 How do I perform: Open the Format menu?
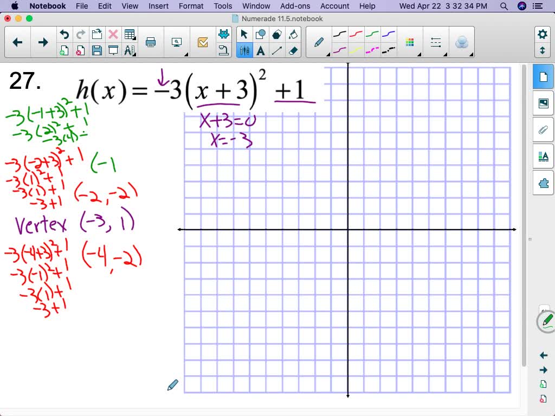pos(191,6)
